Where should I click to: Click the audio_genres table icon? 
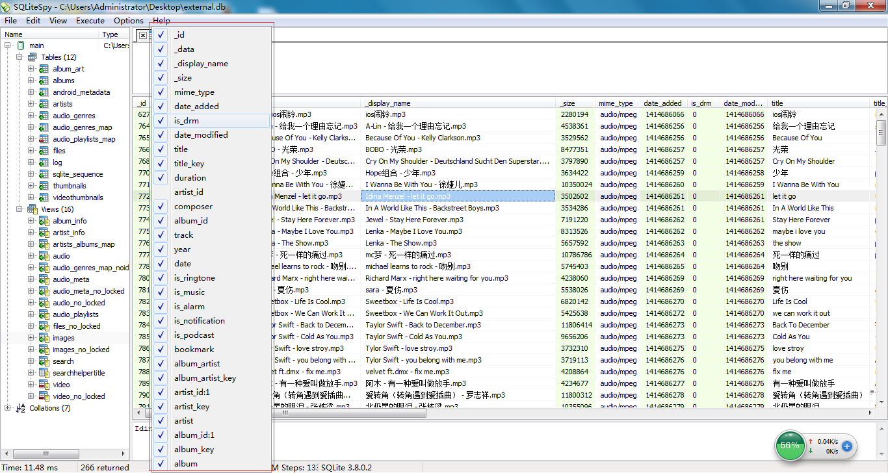[x=44, y=116]
